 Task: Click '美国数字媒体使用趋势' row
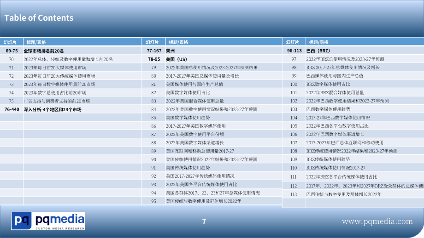point(188,118)
